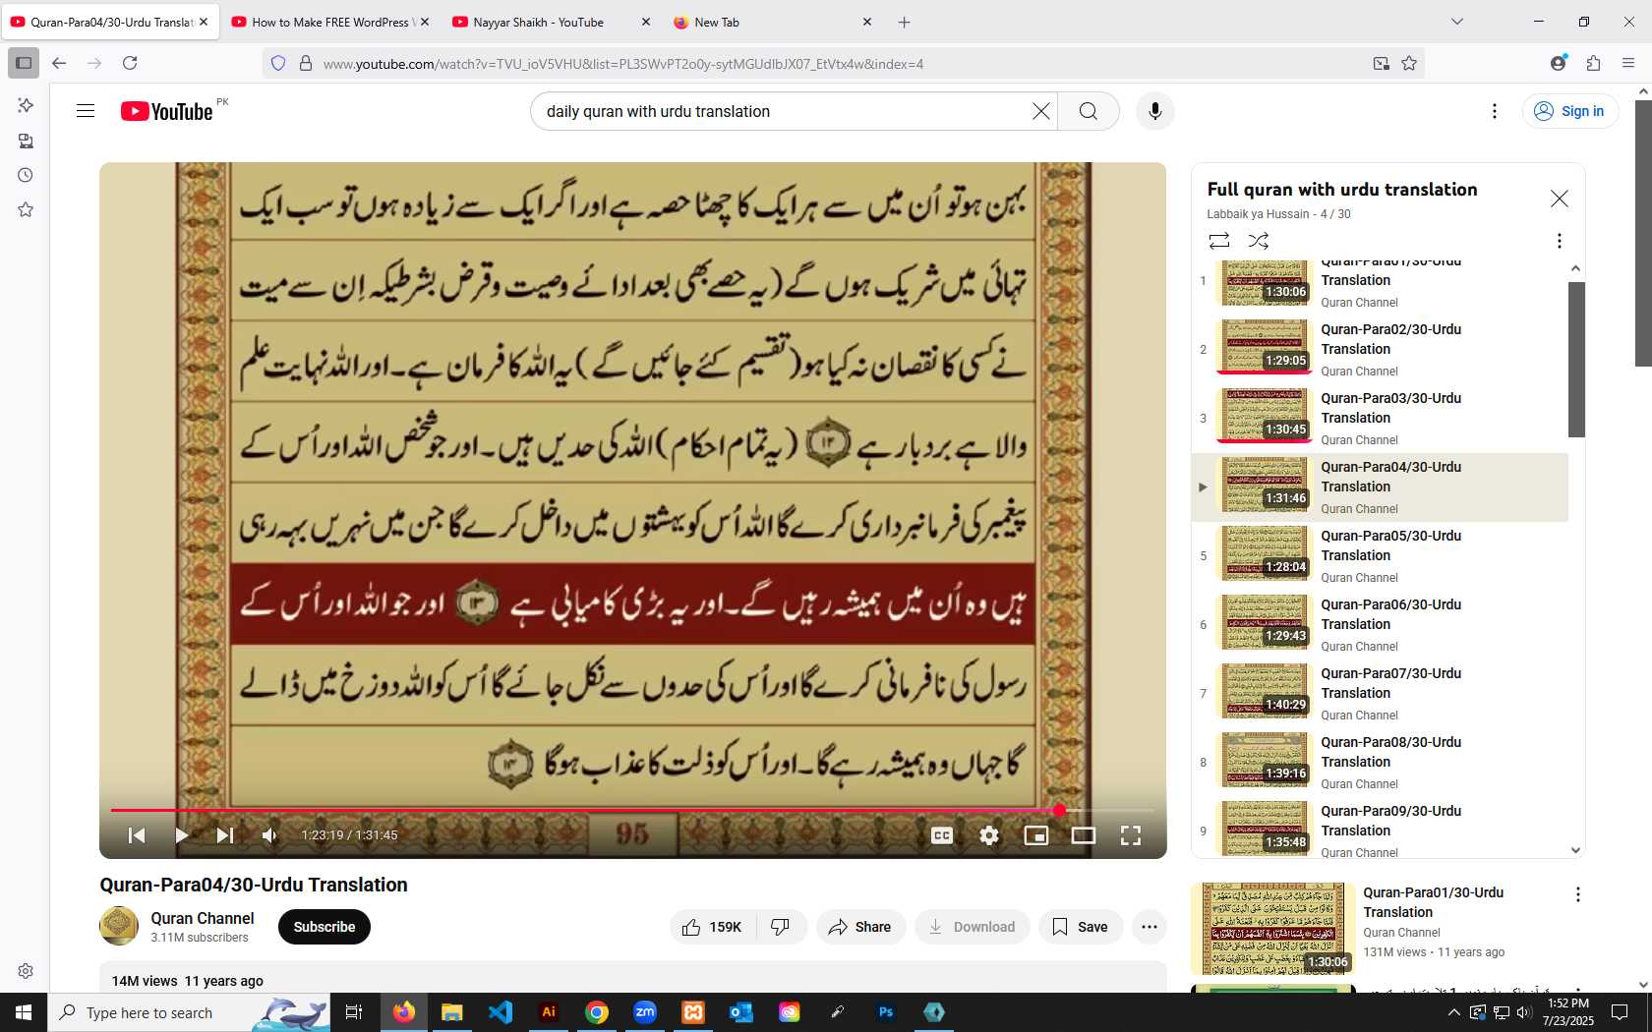Select Quran-Para07/30 playlist entry

(1380, 694)
